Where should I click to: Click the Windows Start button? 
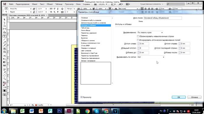tap(4, 111)
